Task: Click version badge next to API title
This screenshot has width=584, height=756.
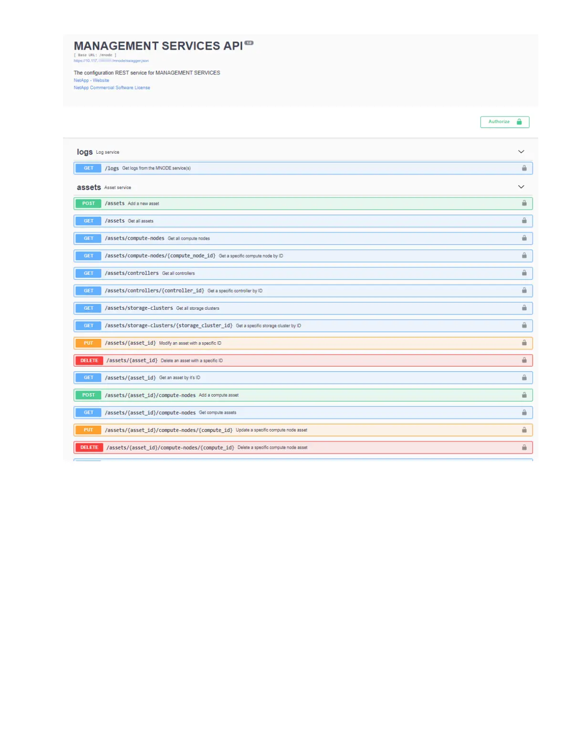Action: [249, 43]
